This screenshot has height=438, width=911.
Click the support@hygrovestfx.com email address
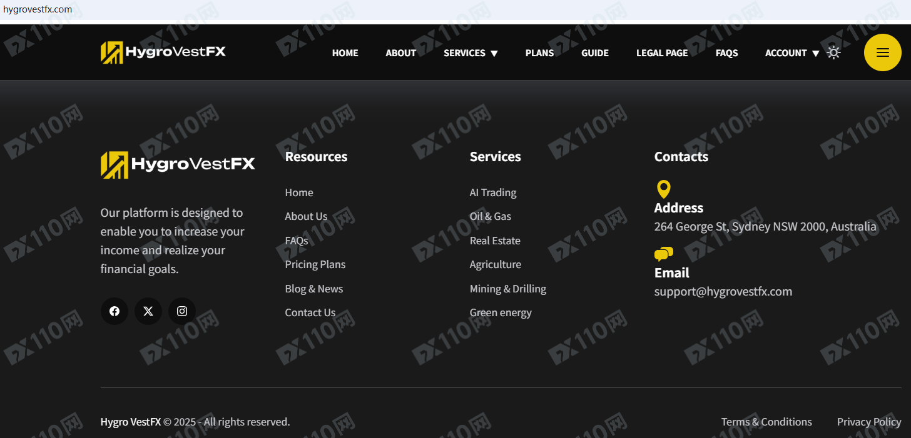point(723,291)
